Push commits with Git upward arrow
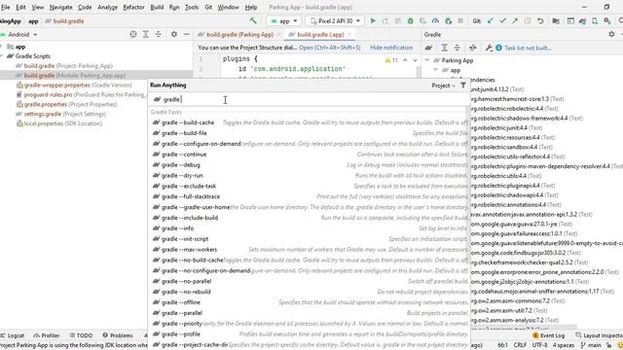 click(x=515, y=20)
